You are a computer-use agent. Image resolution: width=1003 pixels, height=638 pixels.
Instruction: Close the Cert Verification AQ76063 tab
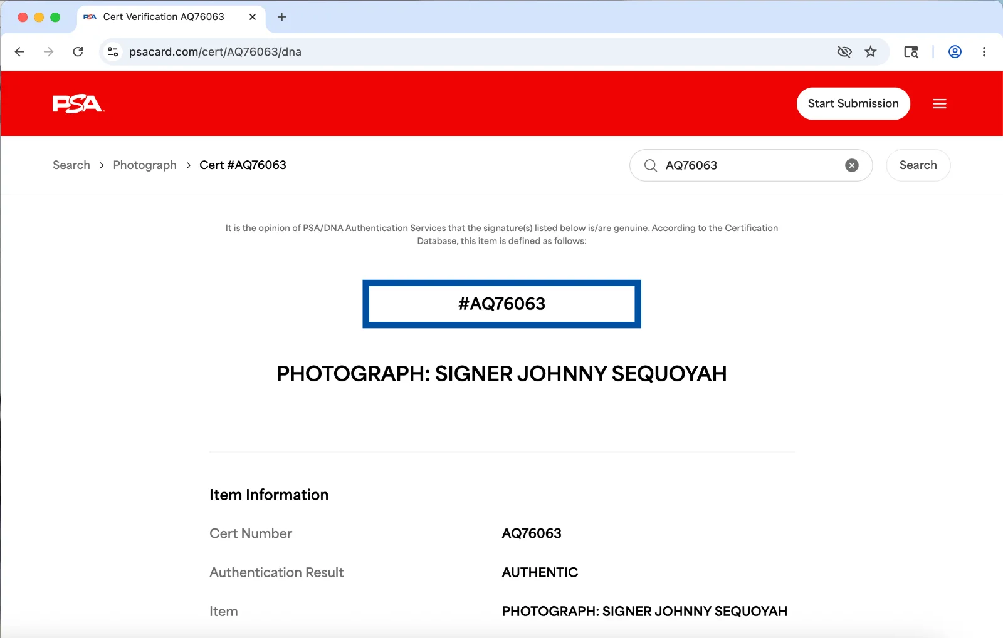coord(253,17)
